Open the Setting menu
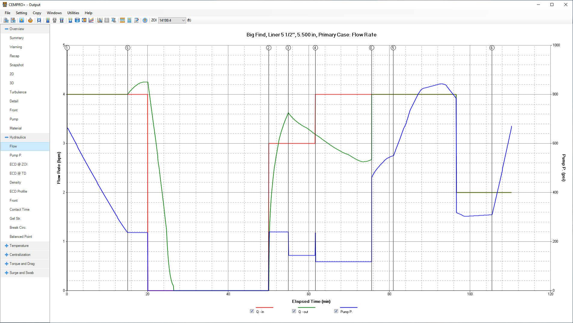Image resolution: width=573 pixels, height=323 pixels. tap(21, 13)
